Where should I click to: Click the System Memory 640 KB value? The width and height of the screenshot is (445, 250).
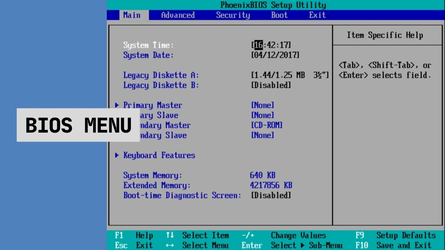click(x=263, y=175)
